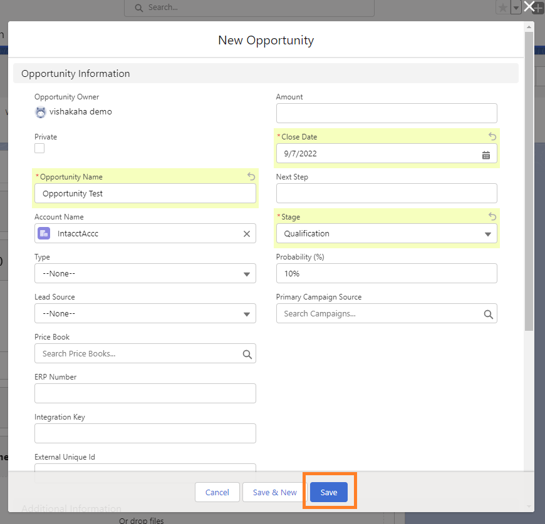Click Save & New button
545x524 pixels.
274,491
